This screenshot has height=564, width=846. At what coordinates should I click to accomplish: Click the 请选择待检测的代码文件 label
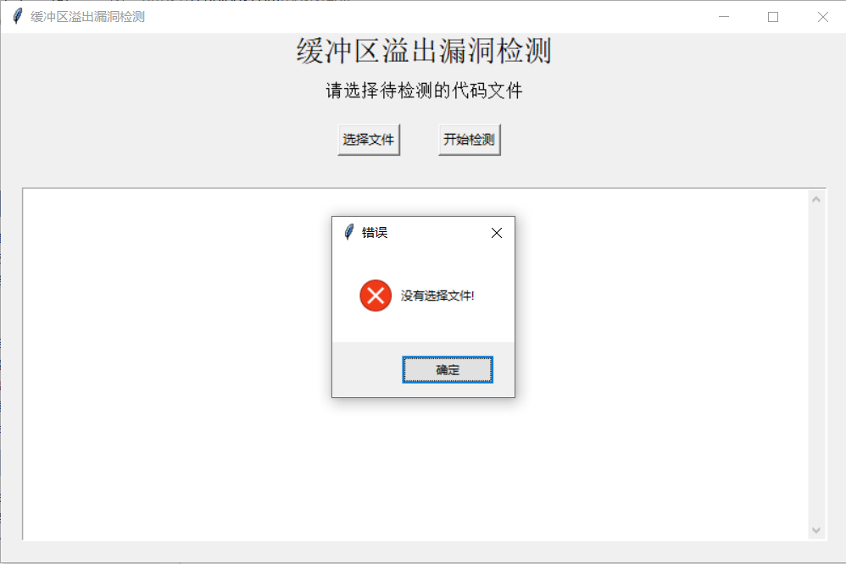424,91
